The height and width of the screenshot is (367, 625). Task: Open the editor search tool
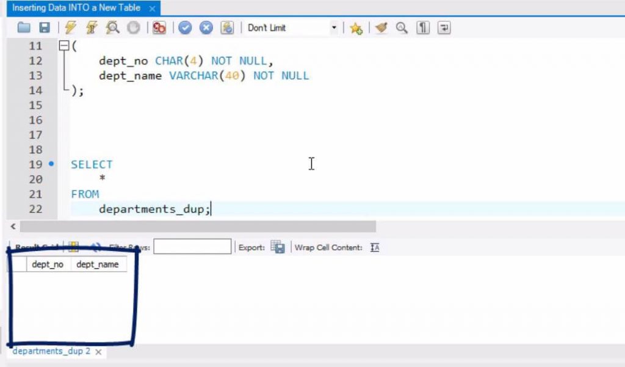(x=401, y=27)
